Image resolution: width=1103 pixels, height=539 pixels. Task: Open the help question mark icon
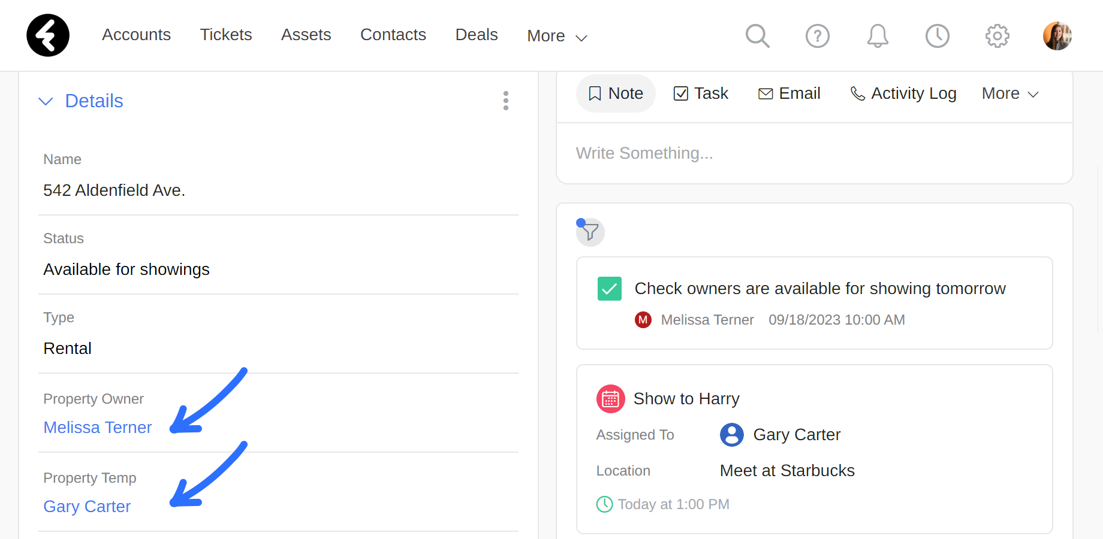click(x=818, y=36)
